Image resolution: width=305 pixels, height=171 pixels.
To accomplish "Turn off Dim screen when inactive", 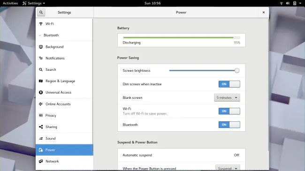I will [x=229, y=84].
